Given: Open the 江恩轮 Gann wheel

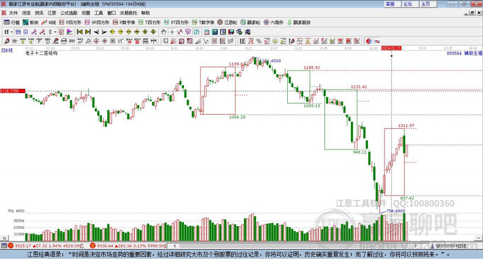Looking at the screenshot, I should coord(227,23).
